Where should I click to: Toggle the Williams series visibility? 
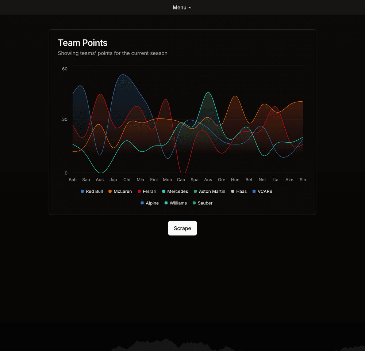[x=165, y=203]
